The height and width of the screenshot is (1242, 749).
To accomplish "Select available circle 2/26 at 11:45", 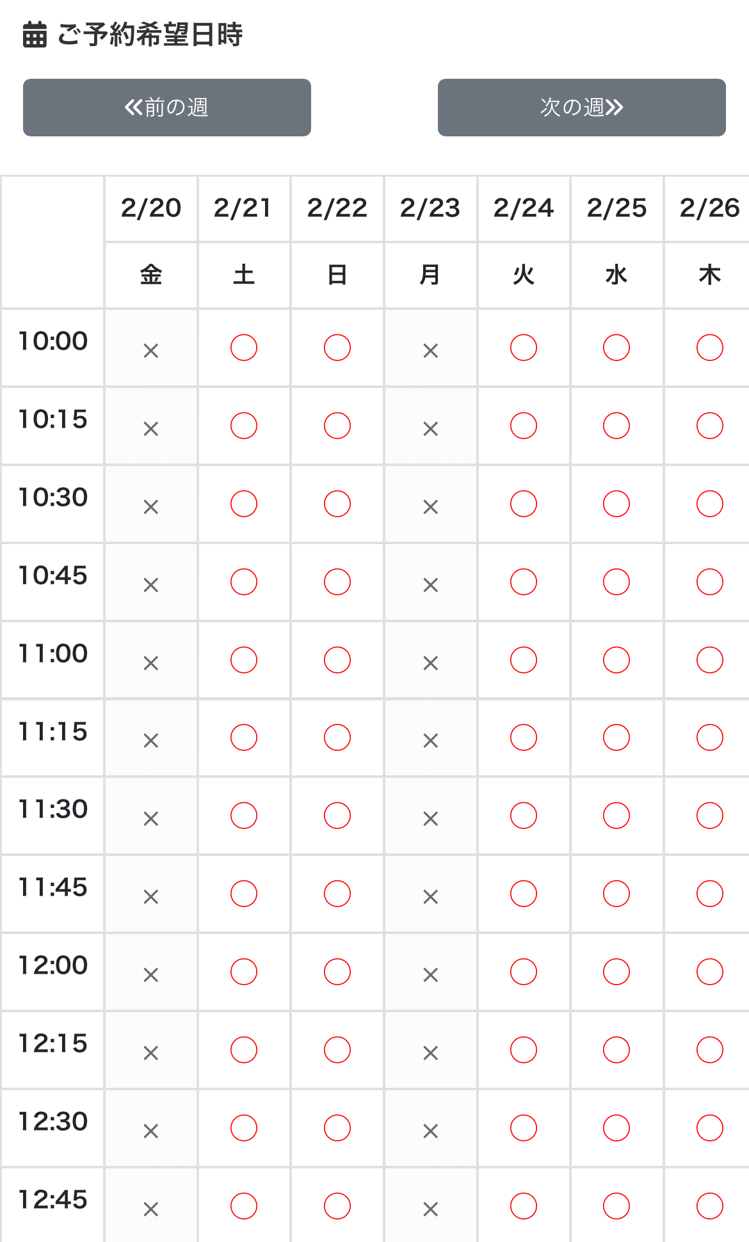I will pos(710,894).
